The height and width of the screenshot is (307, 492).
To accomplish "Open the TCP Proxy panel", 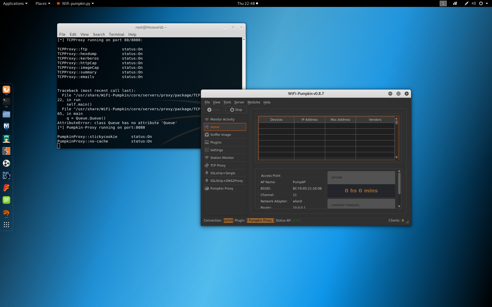I will click(218, 165).
